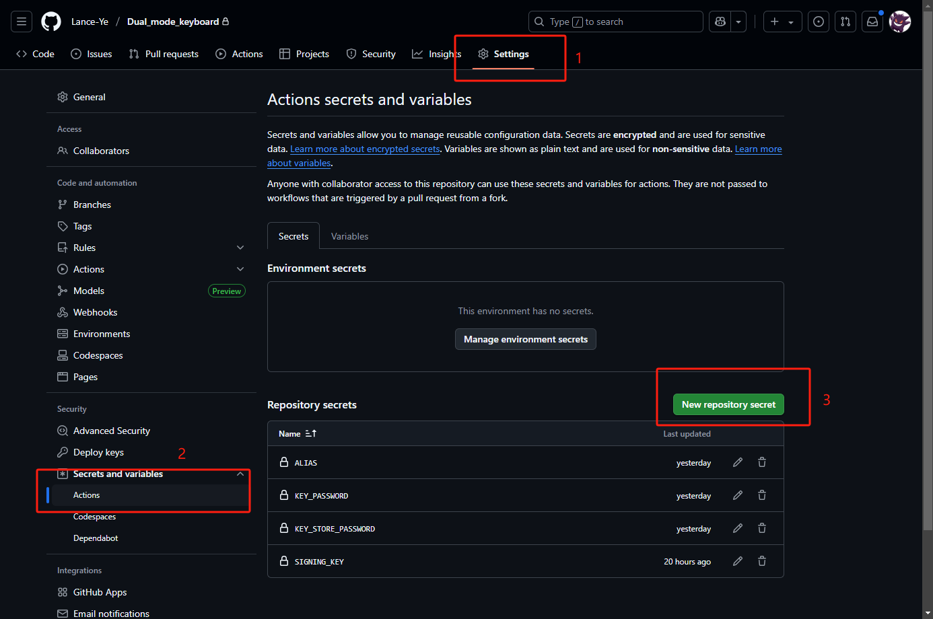
Task: Open your profile avatar menu
Action: [900, 21]
